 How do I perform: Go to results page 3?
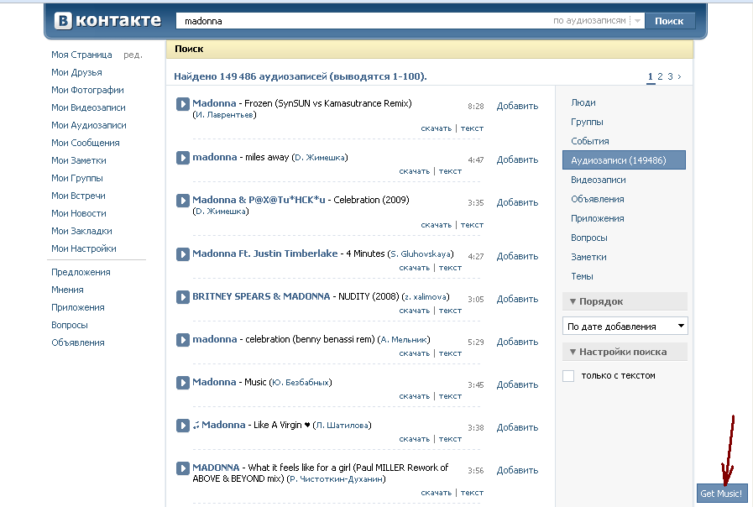pyautogui.click(x=671, y=76)
